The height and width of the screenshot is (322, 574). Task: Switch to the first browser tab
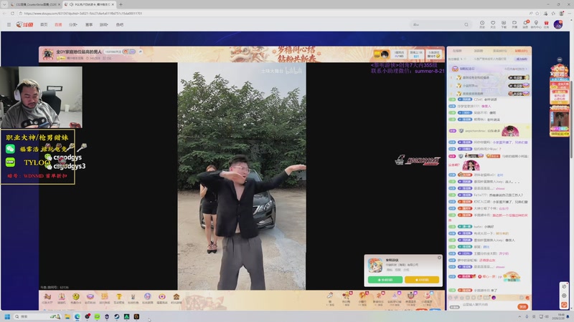(x=34, y=4)
